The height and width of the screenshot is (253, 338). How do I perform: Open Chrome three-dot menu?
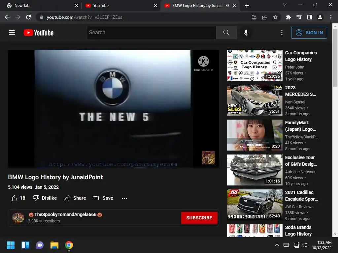pos(331,17)
